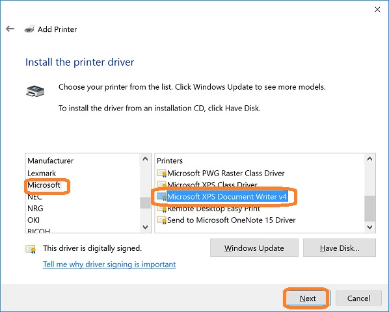Open the driver signing importance link
The width and height of the screenshot is (389, 312).
tap(109, 265)
